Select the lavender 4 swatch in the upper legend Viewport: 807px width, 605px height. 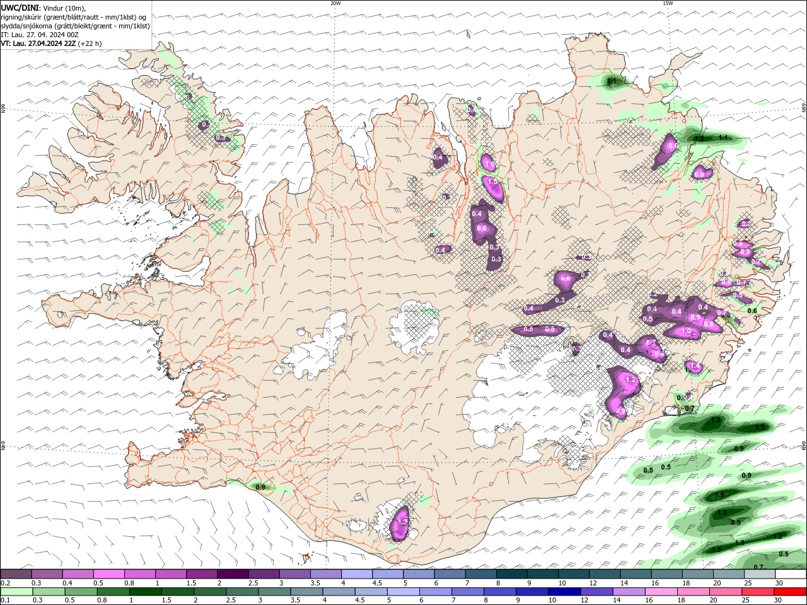[x=357, y=573]
